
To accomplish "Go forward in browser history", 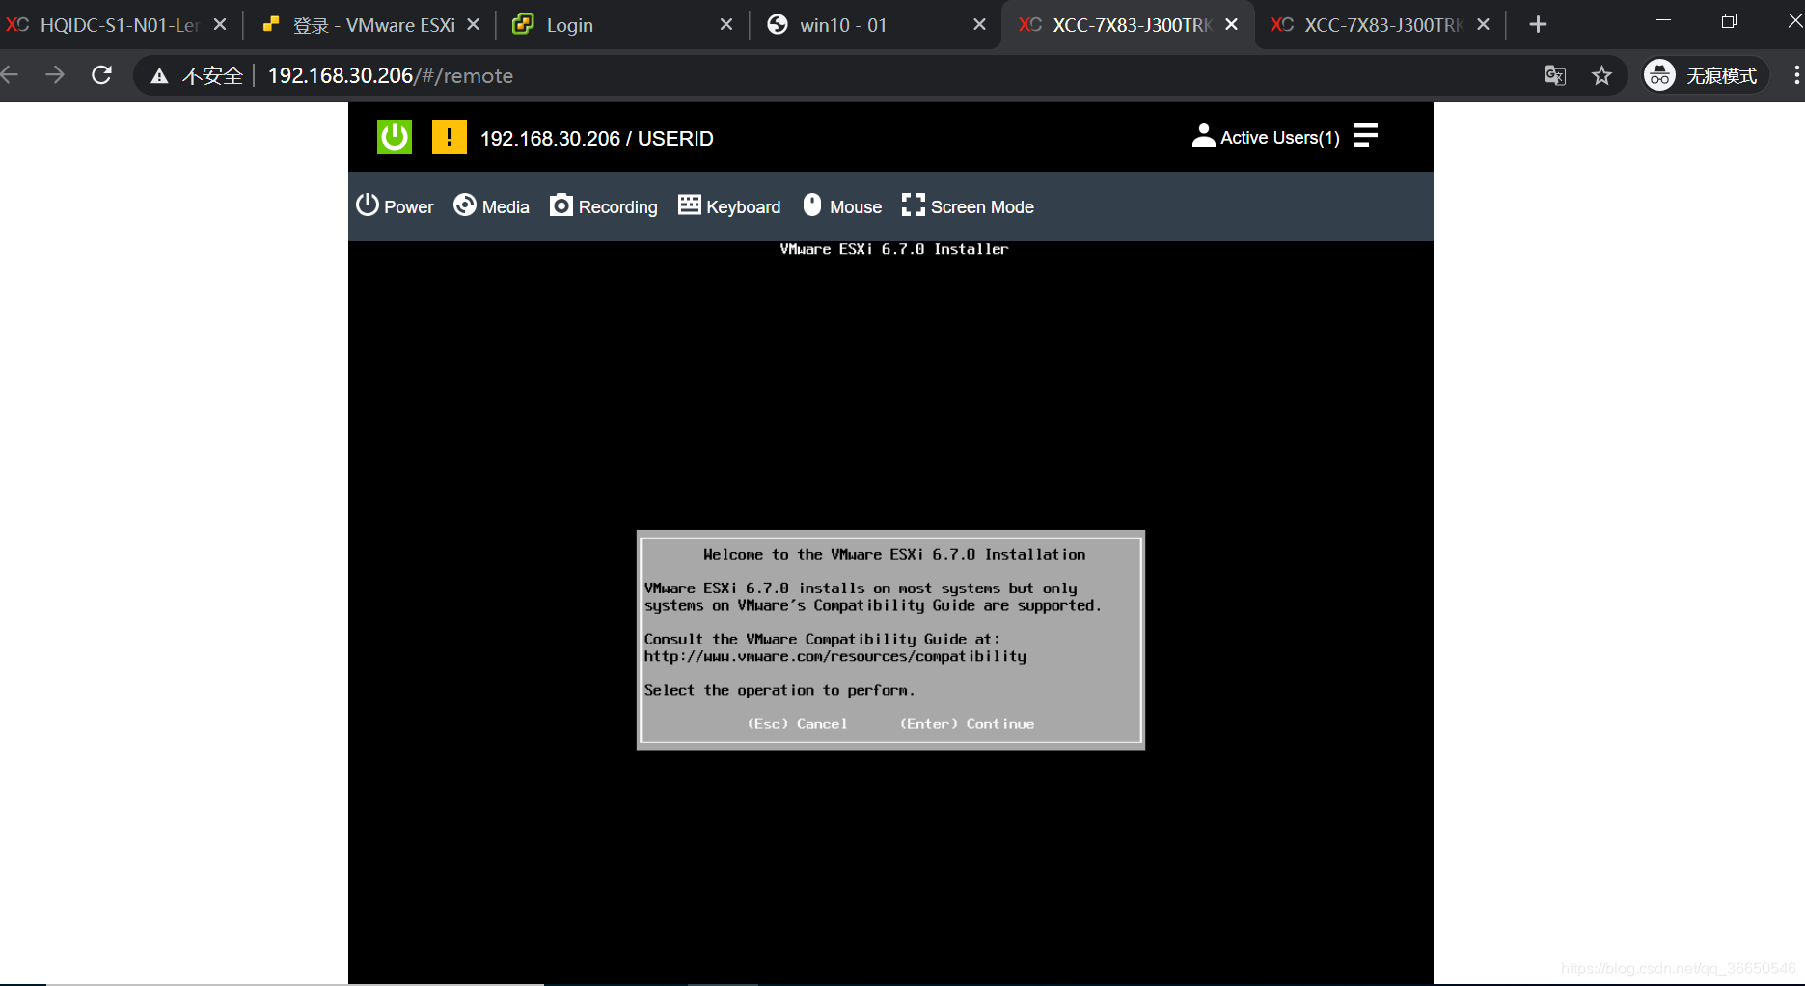I will pyautogui.click(x=55, y=75).
